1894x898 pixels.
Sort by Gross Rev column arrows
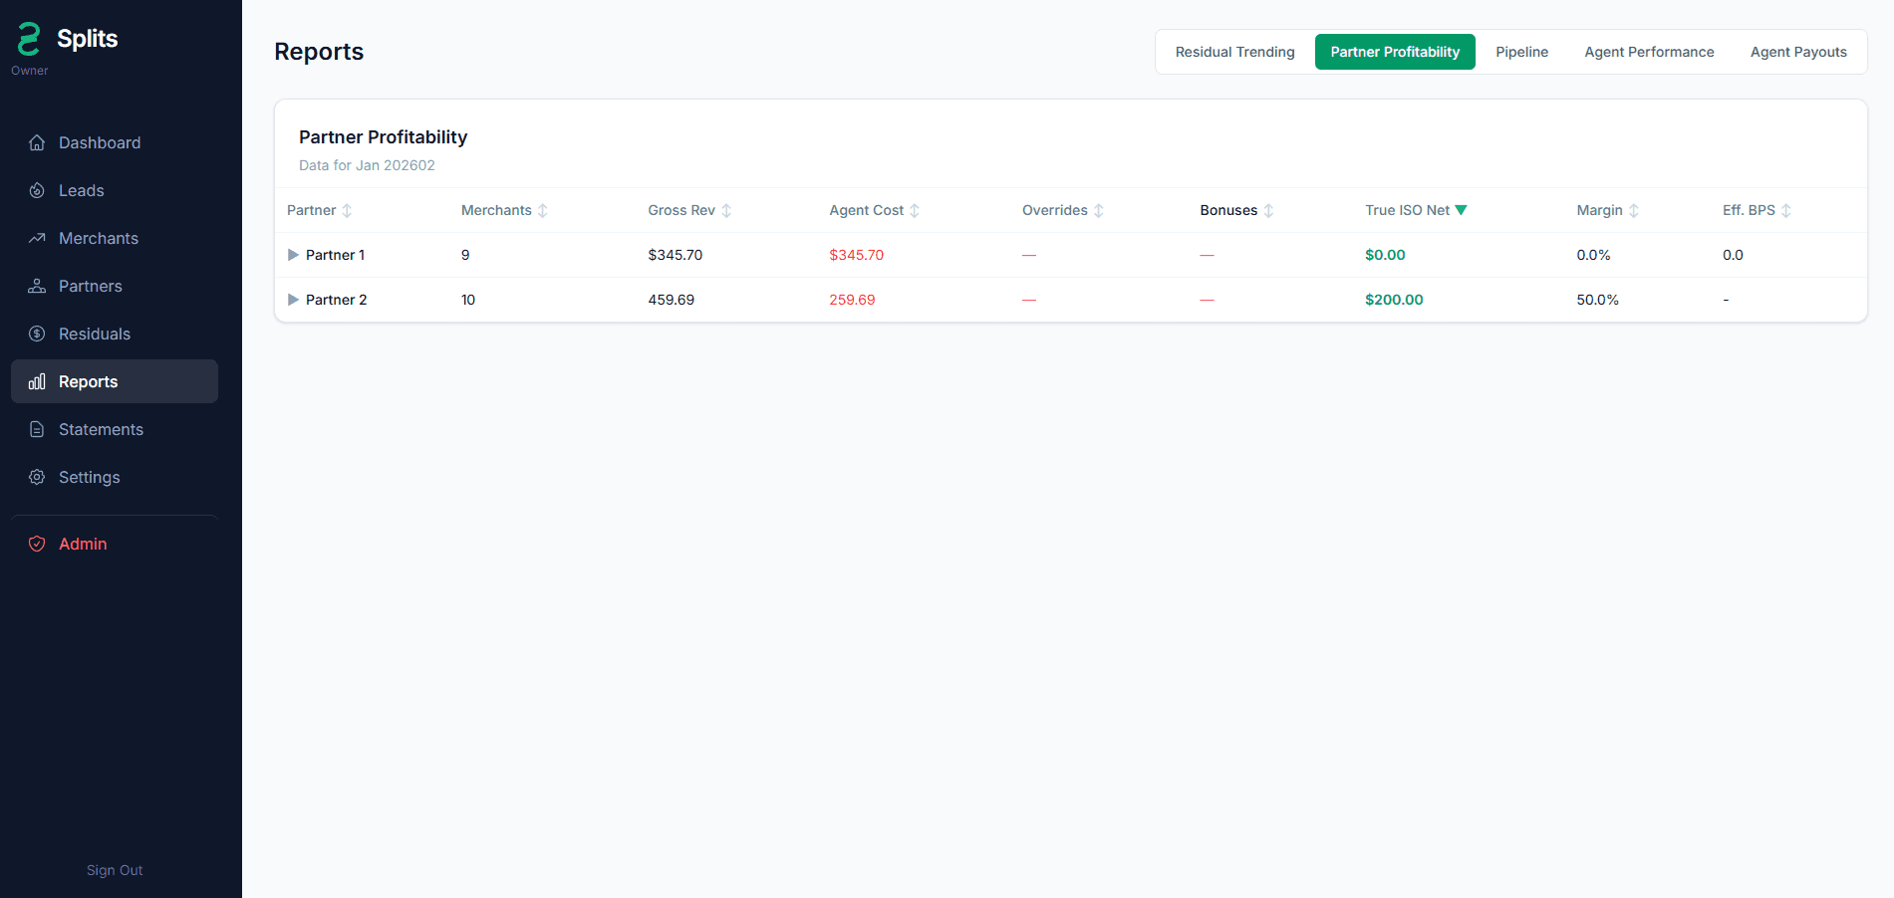pos(726,211)
